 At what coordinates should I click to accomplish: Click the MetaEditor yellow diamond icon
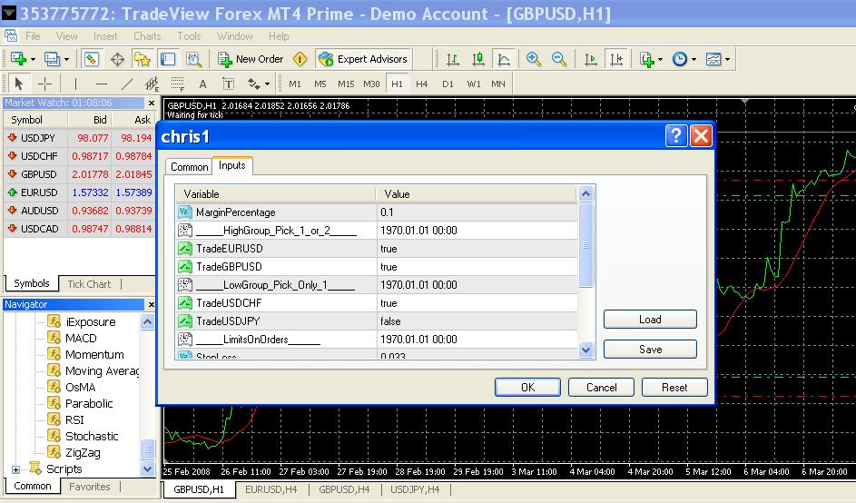click(x=300, y=59)
